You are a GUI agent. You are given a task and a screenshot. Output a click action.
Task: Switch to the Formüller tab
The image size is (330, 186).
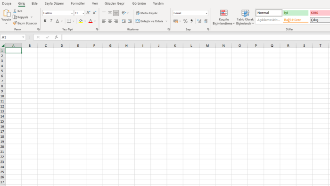(78, 3)
